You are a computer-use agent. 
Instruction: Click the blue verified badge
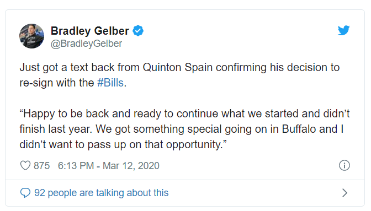(138, 31)
